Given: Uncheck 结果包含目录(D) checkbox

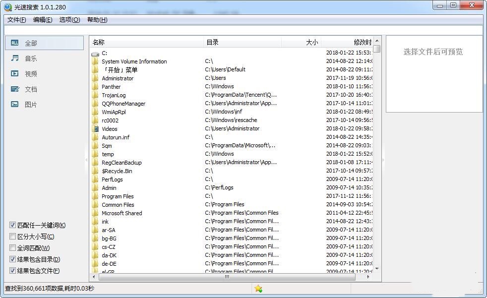Looking at the screenshot, I should pyautogui.click(x=12, y=259).
